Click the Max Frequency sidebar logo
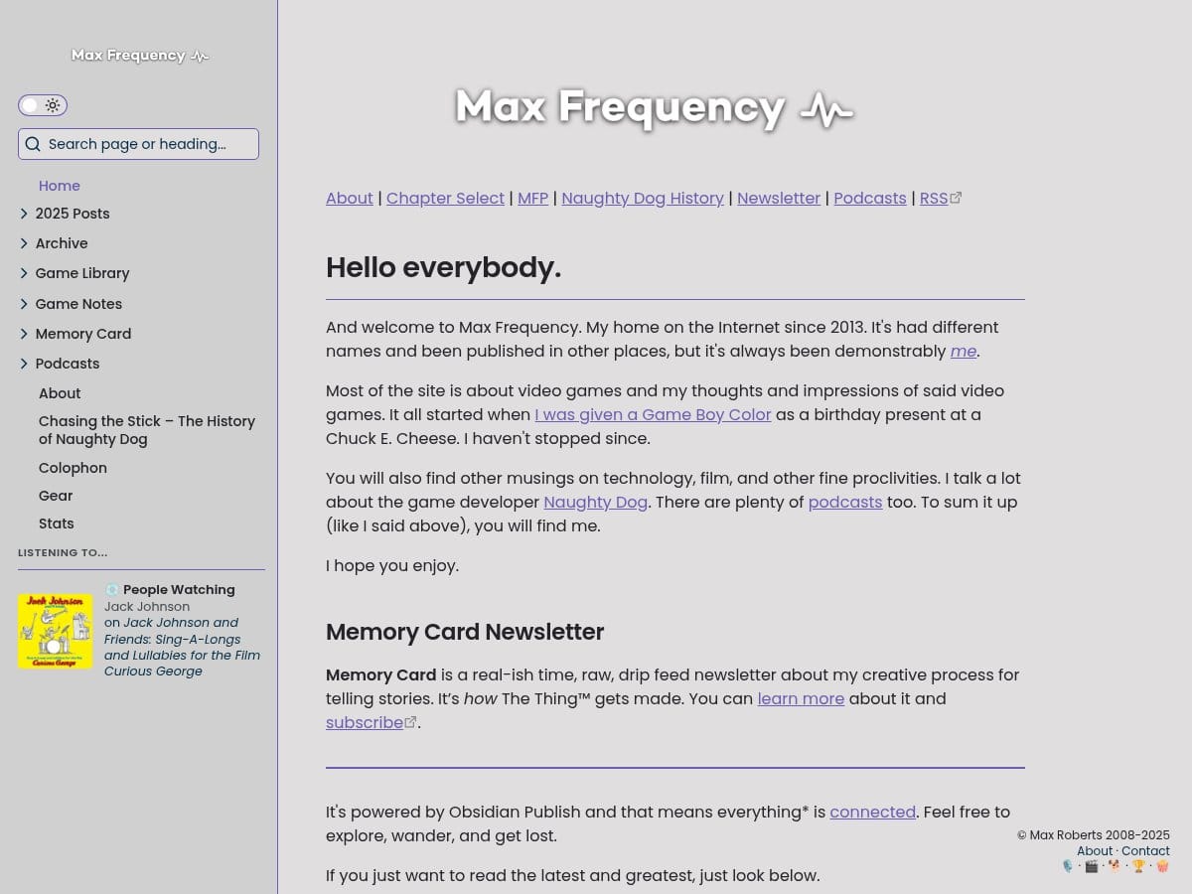The width and height of the screenshot is (1192, 894). (139, 56)
